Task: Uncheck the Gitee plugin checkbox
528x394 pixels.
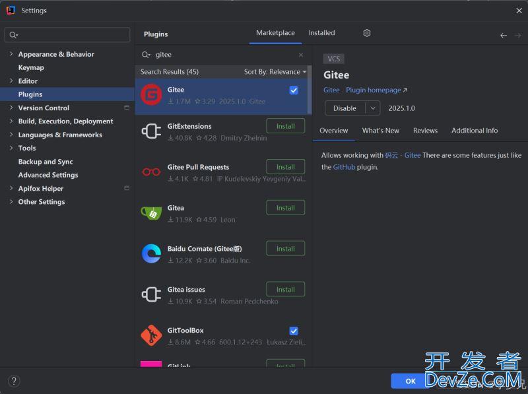Action: 294,90
